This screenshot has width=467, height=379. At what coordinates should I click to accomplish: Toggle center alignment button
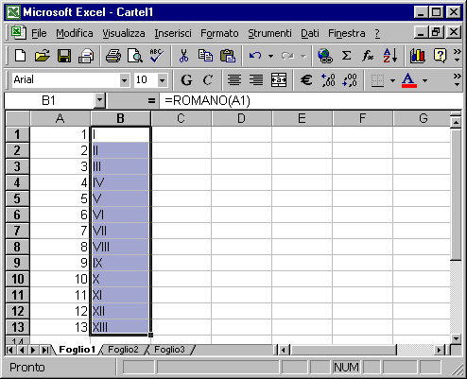point(234,80)
